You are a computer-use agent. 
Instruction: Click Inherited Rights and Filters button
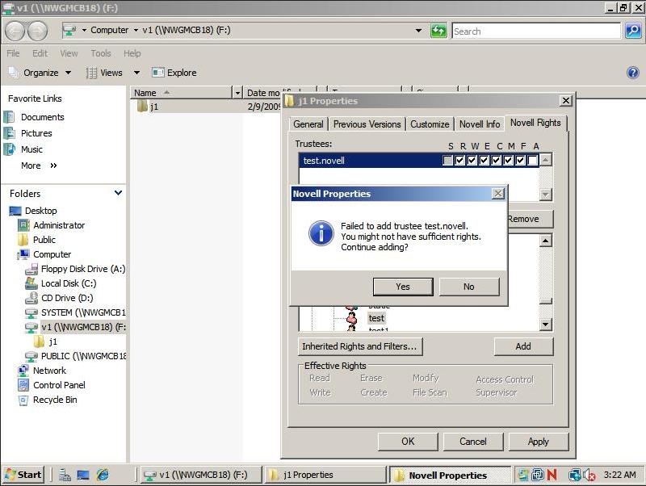point(359,346)
